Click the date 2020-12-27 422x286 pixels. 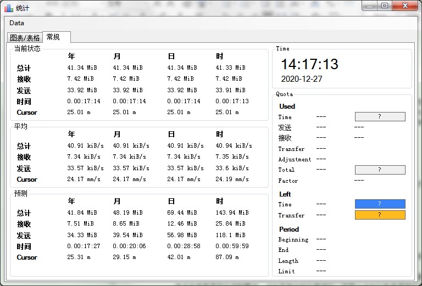tap(301, 79)
